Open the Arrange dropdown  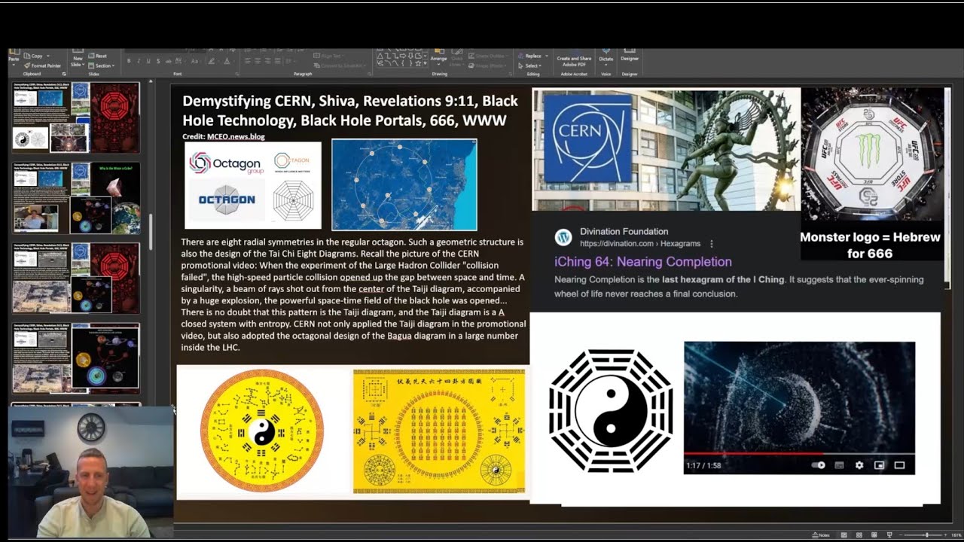coord(438,59)
